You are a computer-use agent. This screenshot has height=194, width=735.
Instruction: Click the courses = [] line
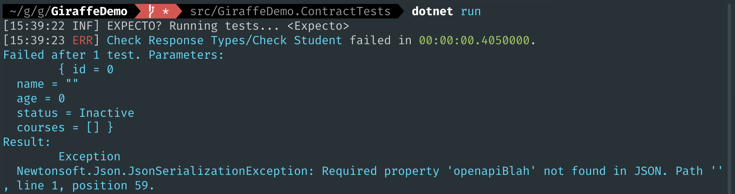pos(65,128)
